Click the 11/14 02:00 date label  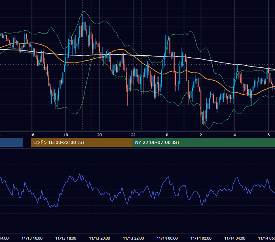[201, 238]
